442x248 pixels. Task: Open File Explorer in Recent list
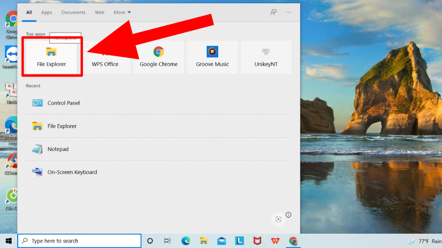[156, 126]
